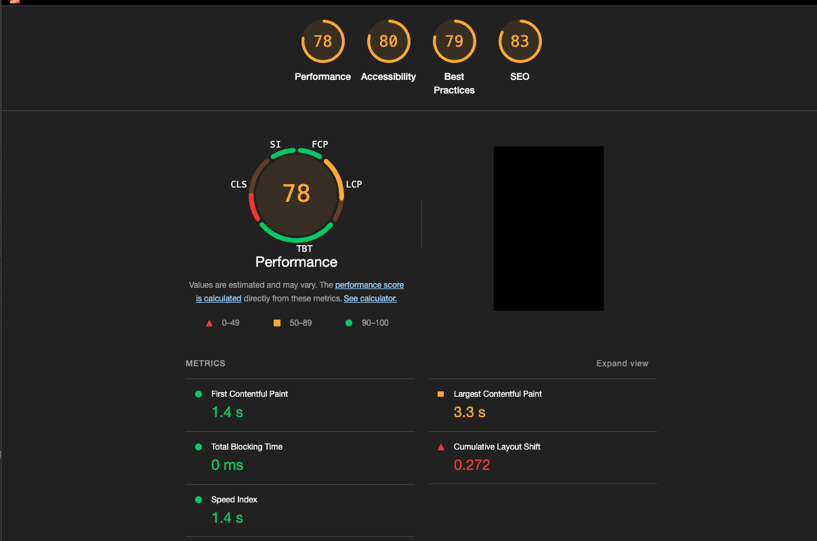
Task: Click the Best Practices gauge showing 79
Action: (454, 41)
